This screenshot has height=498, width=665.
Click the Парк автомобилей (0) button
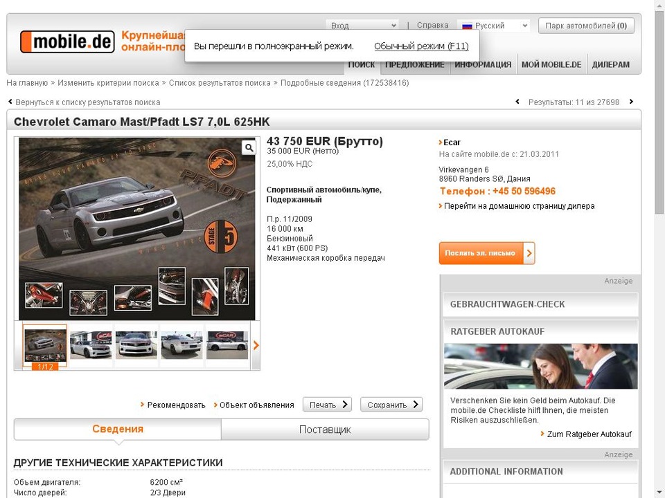pyautogui.click(x=586, y=26)
